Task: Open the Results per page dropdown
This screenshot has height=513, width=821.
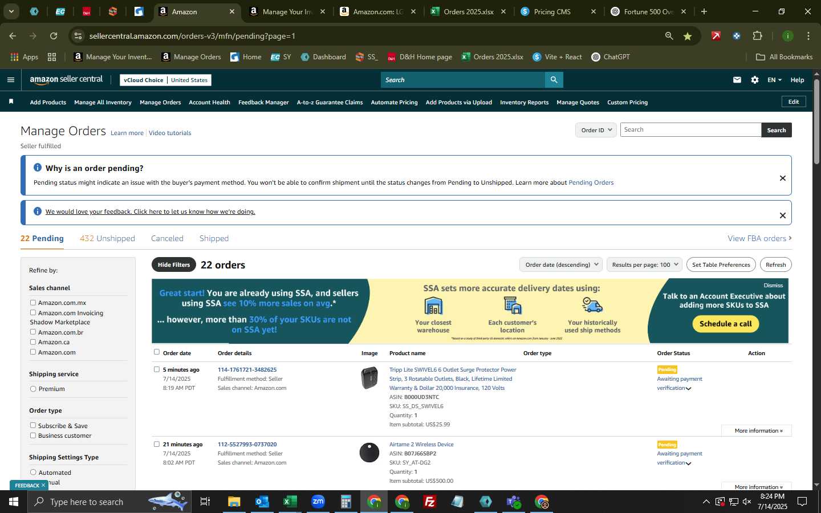Action: tap(644, 264)
